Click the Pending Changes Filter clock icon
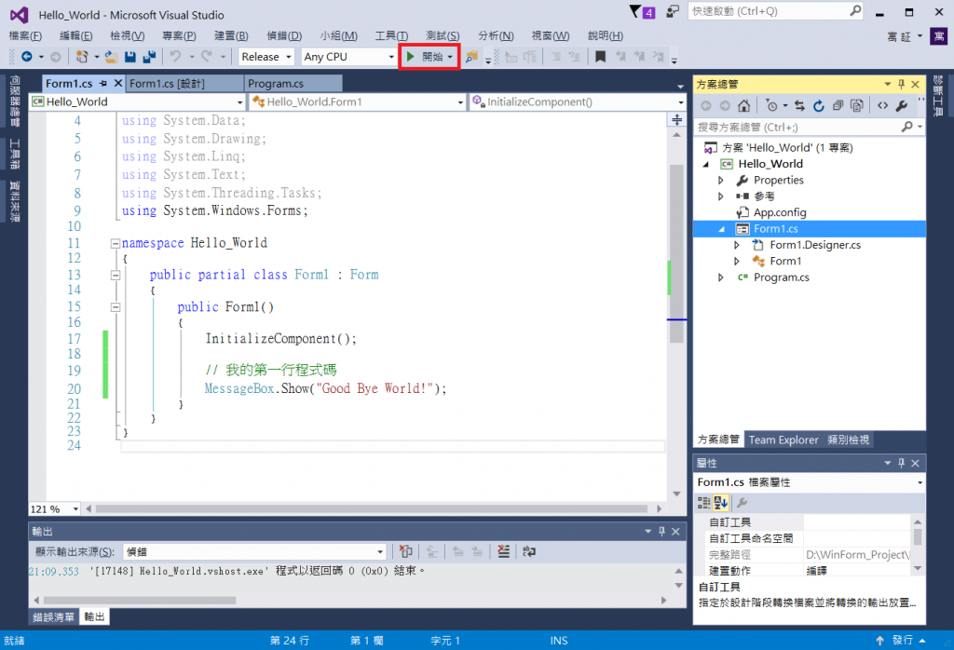This screenshot has height=650, width=954. 771,105
